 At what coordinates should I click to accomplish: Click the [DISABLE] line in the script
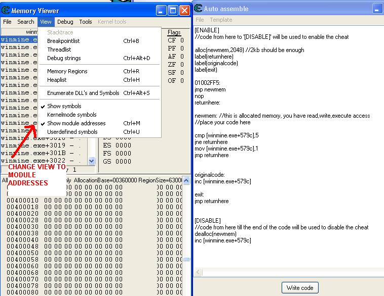click(208, 221)
